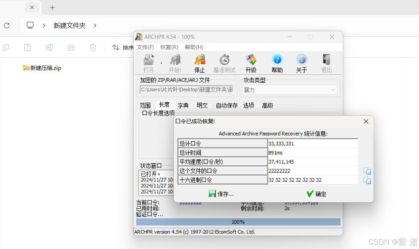
Task: Click the 升级 upgrade icon
Action: pyautogui.click(x=251, y=63)
